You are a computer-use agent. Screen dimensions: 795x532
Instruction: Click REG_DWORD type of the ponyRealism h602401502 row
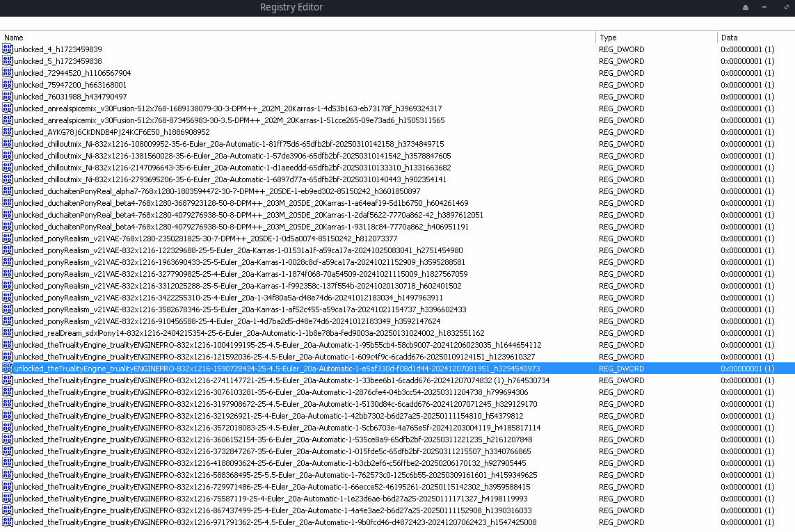tap(621, 286)
